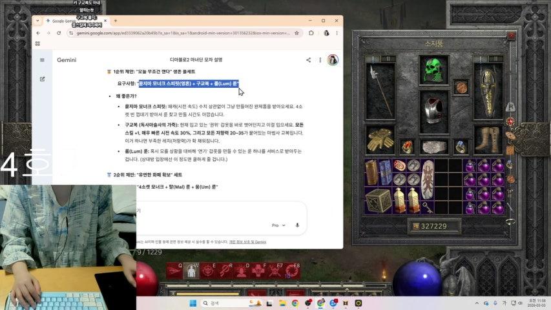Go back in Chrome
The height and width of the screenshot is (310, 551).
(38, 33)
